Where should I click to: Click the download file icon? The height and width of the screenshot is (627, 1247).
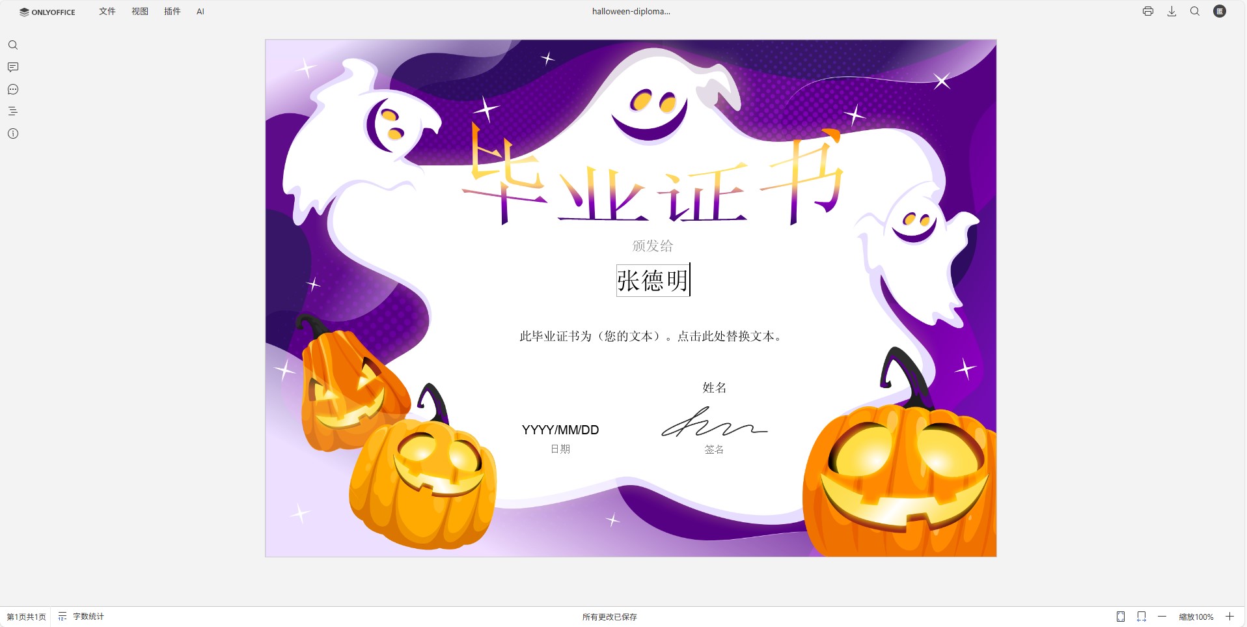(x=1172, y=11)
